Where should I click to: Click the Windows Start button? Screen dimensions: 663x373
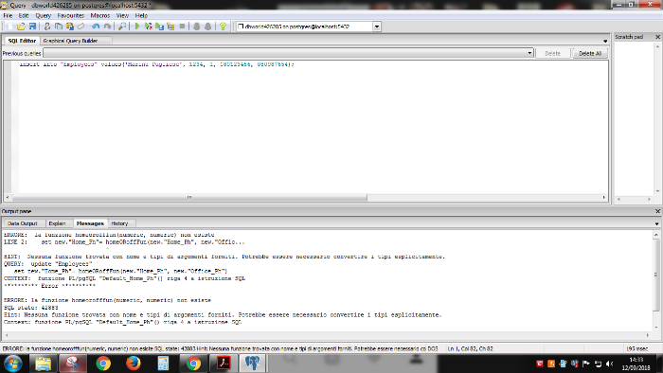[x=12, y=364]
